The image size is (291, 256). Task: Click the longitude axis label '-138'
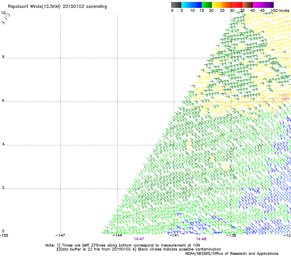pos(231,236)
